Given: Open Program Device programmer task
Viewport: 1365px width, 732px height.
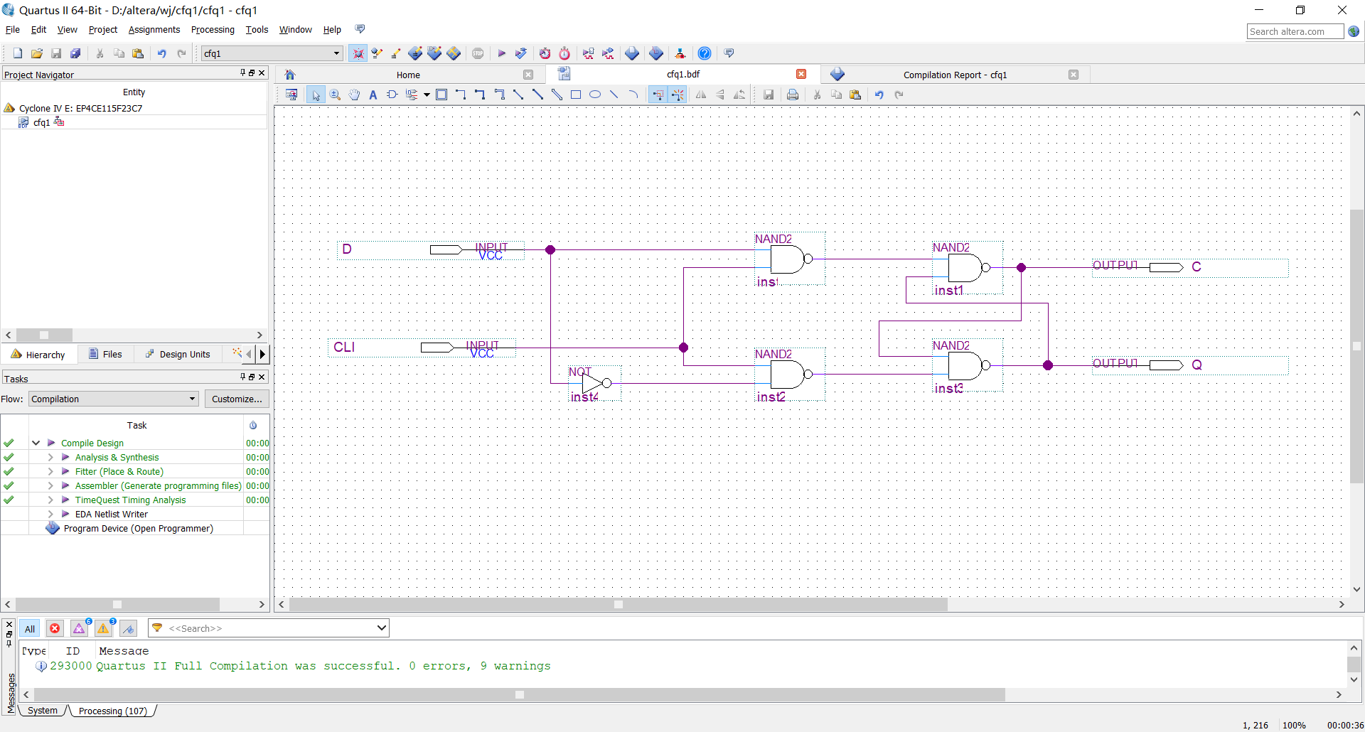Looking at the screenshot, I should pyautogui.click(x=138, y=528).
